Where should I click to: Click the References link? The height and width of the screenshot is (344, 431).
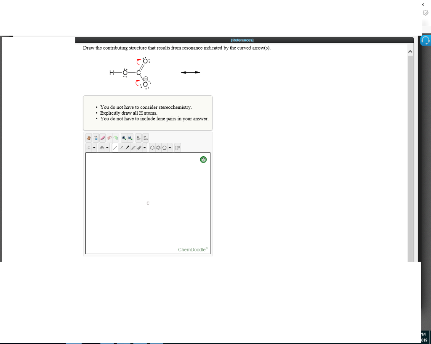tap(242, 40)
